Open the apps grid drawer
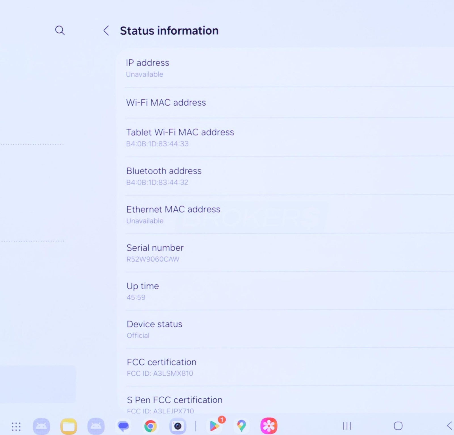454x435 pixels. [16, 426]
